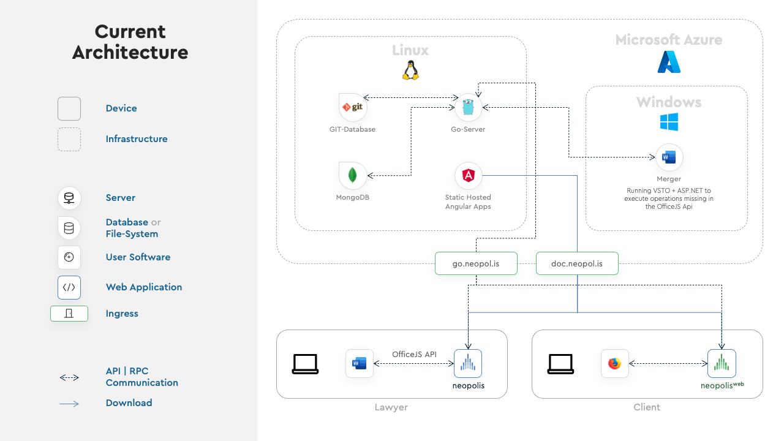The width and height of the screenshot is (784, 441).
Task: Click the Client caption
Action: coord(647,407)
